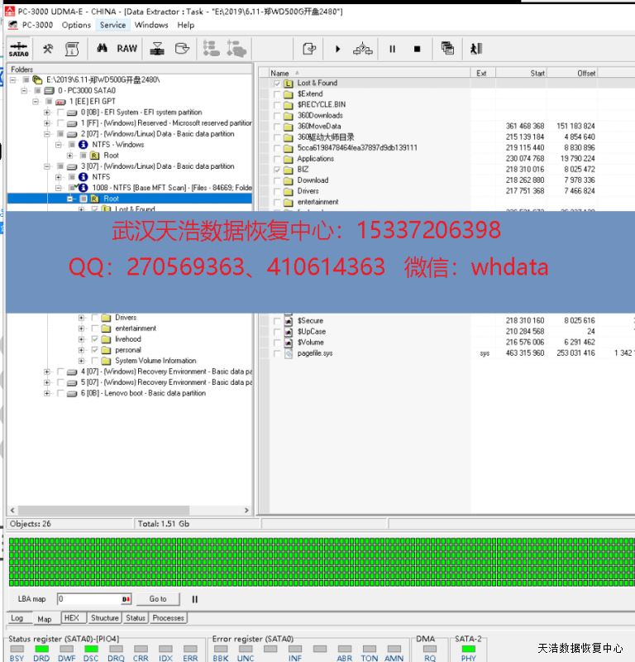Uncheck the BIZ folder checkbox
Image resolution: width=635 pixels, height=662 pixels.
277,170
